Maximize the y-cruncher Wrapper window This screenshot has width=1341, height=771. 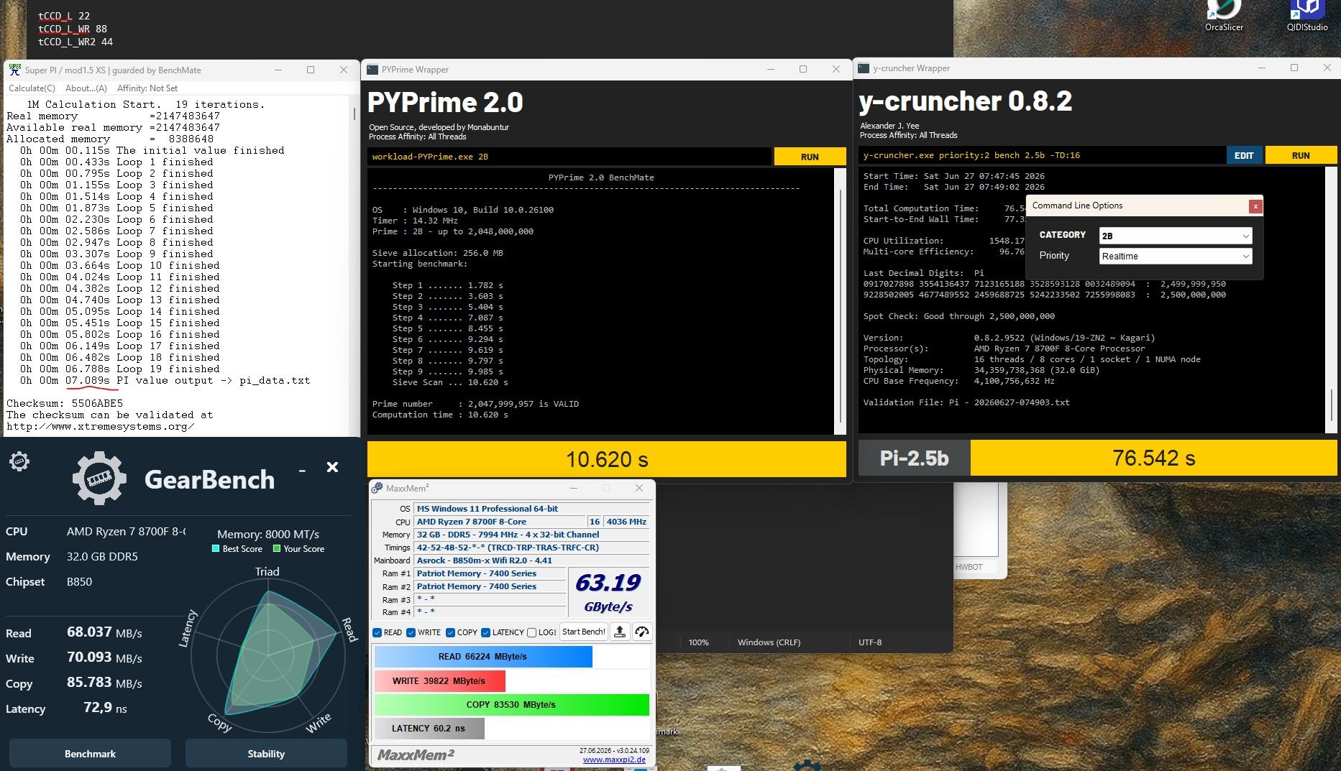(1294, 68)
